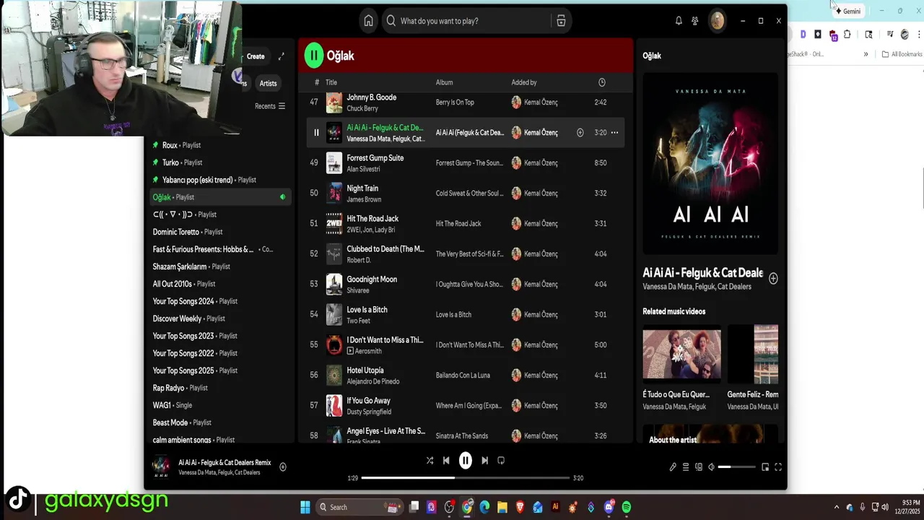Viewport: 924px width, 520px height.
Task: Pause the Oğlak playlist with the green header button
Action: pos(313,56)
